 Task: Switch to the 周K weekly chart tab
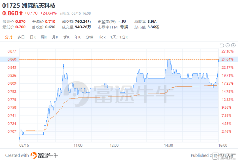tap(44, 37)
